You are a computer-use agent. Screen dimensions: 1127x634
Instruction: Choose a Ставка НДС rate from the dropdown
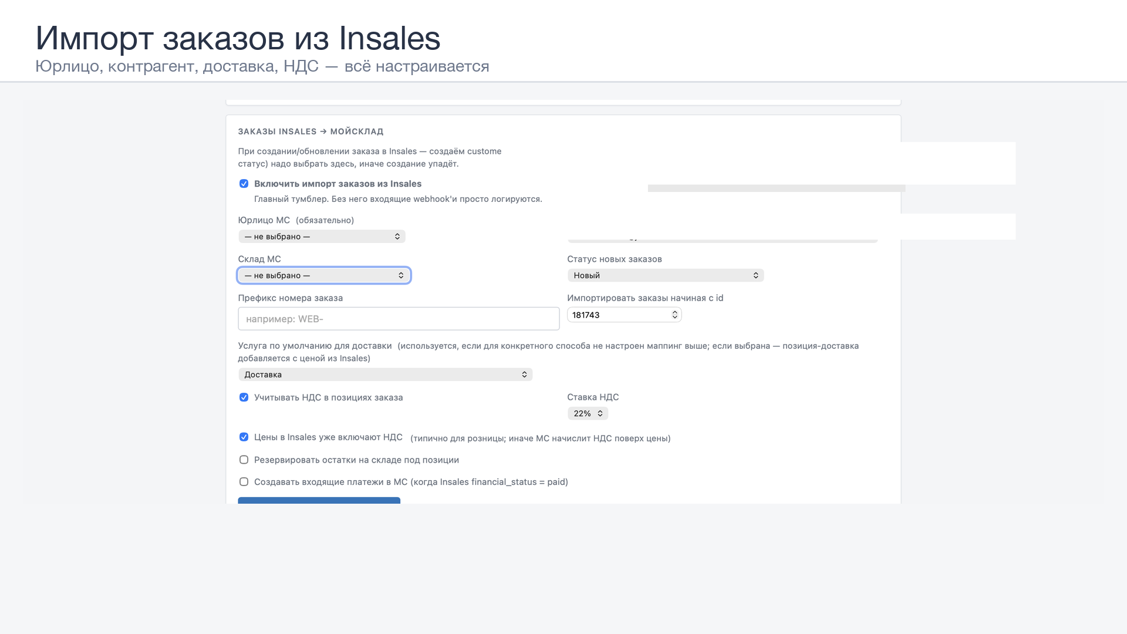[588, 413]
